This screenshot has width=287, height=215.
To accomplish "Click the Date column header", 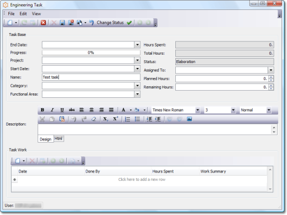I will (51, 171).
